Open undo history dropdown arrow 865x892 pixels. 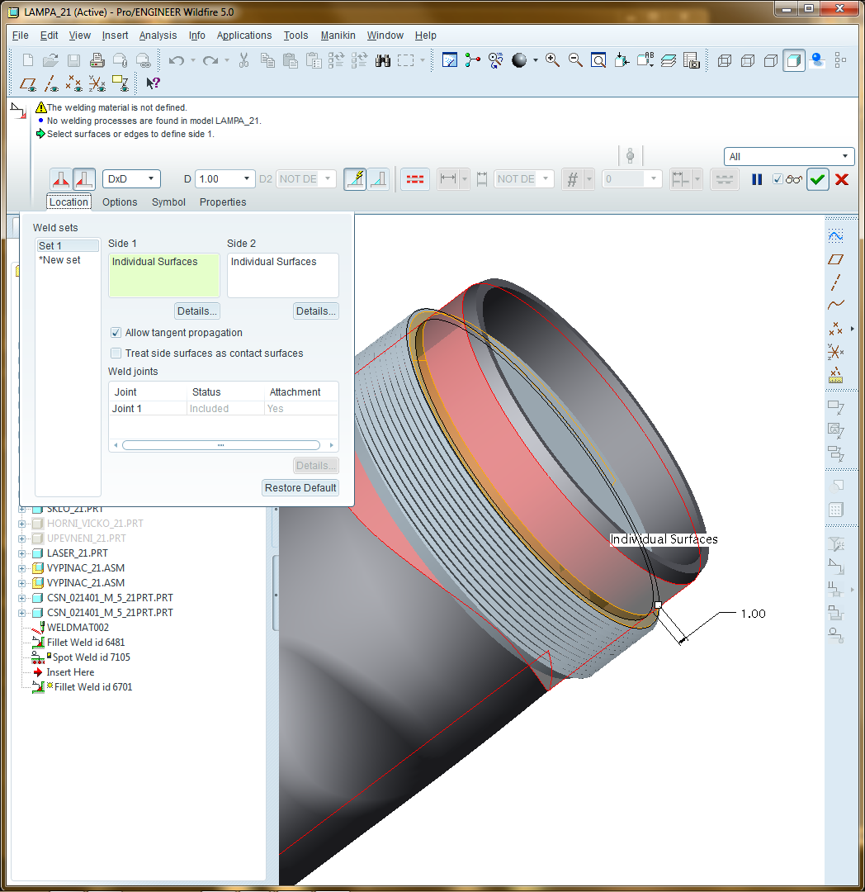(x=192, y=60)
